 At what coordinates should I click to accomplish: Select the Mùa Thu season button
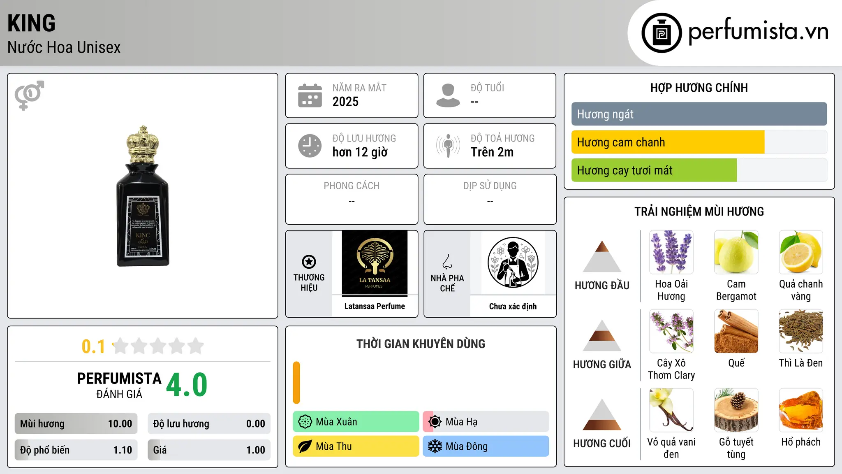click(x=356, y=446)
